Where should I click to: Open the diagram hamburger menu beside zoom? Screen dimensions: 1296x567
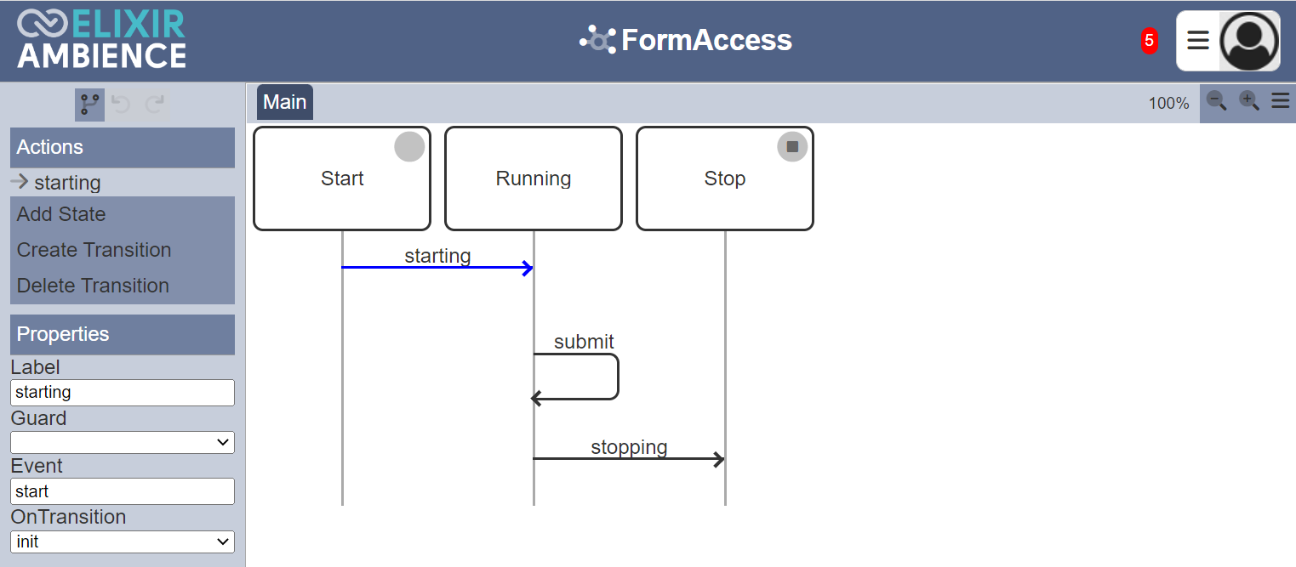pyautogui.click(x=1280, y=102)
